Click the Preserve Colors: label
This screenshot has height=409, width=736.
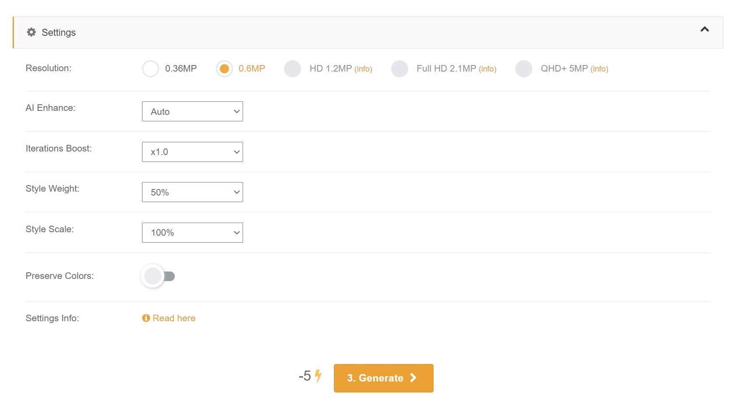click(x=60, y=276)
